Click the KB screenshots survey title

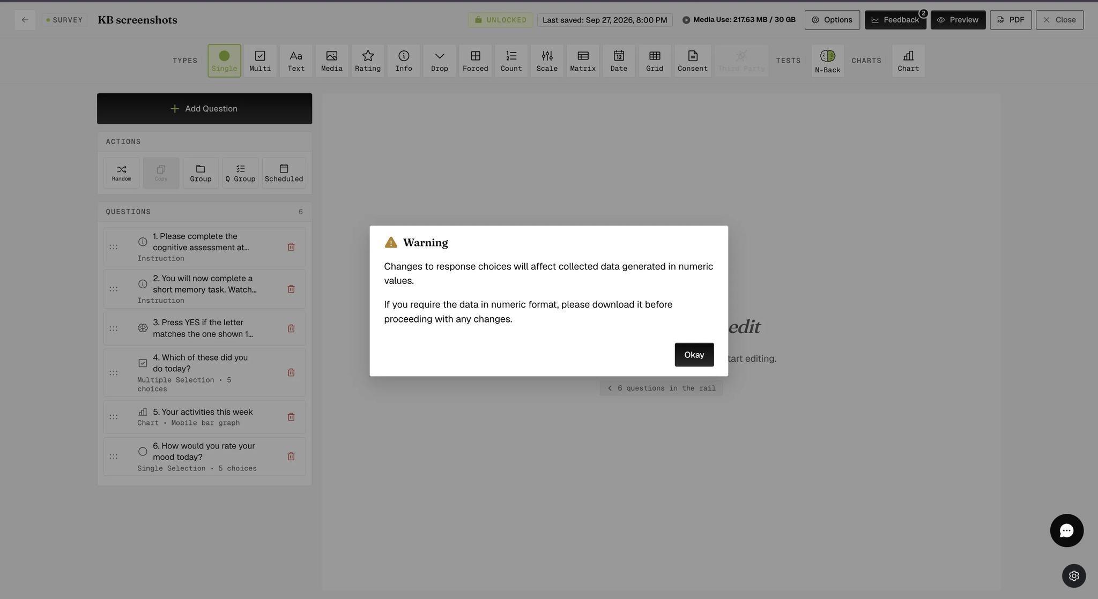(137, 20)
